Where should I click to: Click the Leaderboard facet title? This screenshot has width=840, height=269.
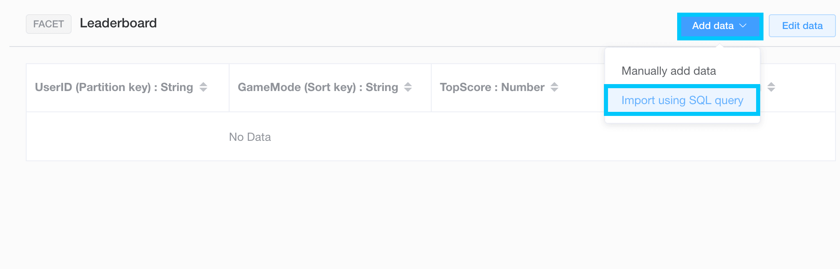click(118, 23)
